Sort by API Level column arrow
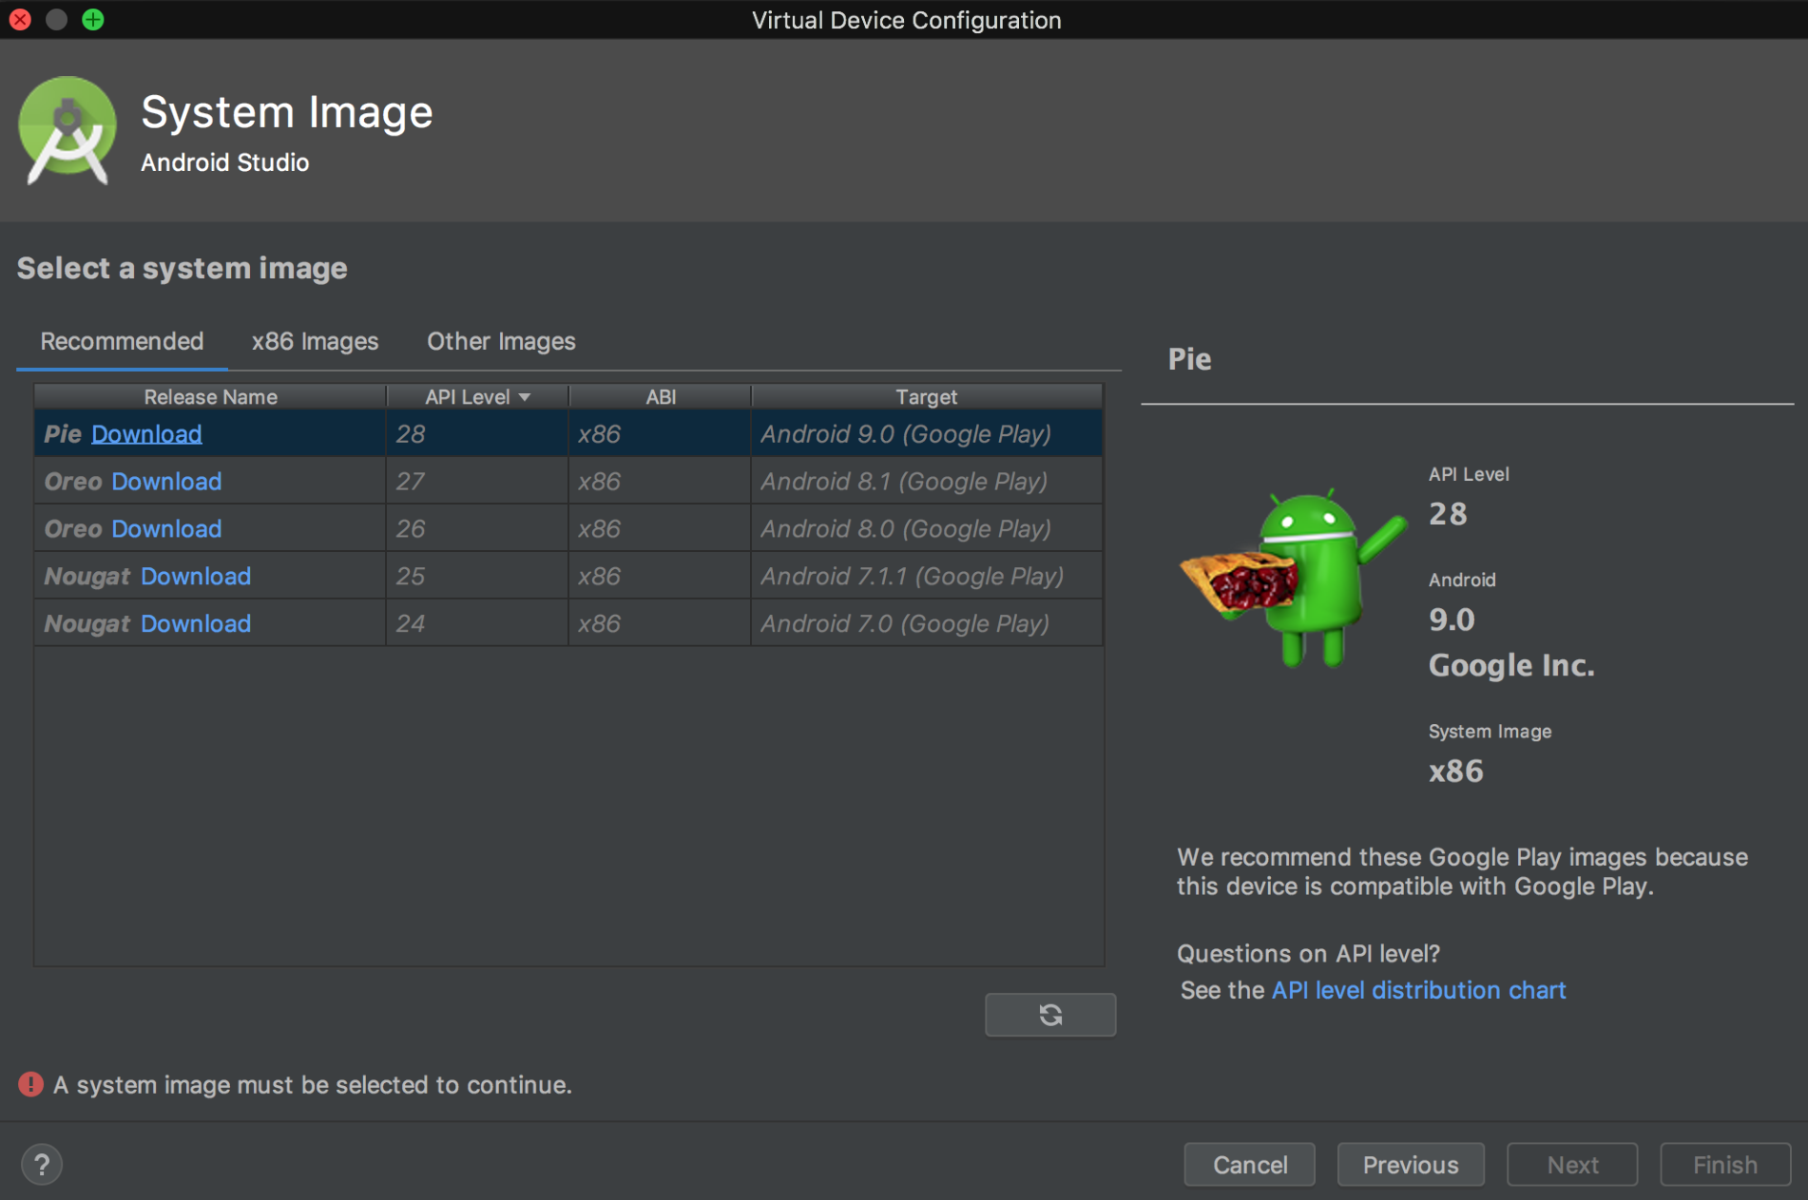The width and height of the screenshot is (1808, 1200). 525,397
